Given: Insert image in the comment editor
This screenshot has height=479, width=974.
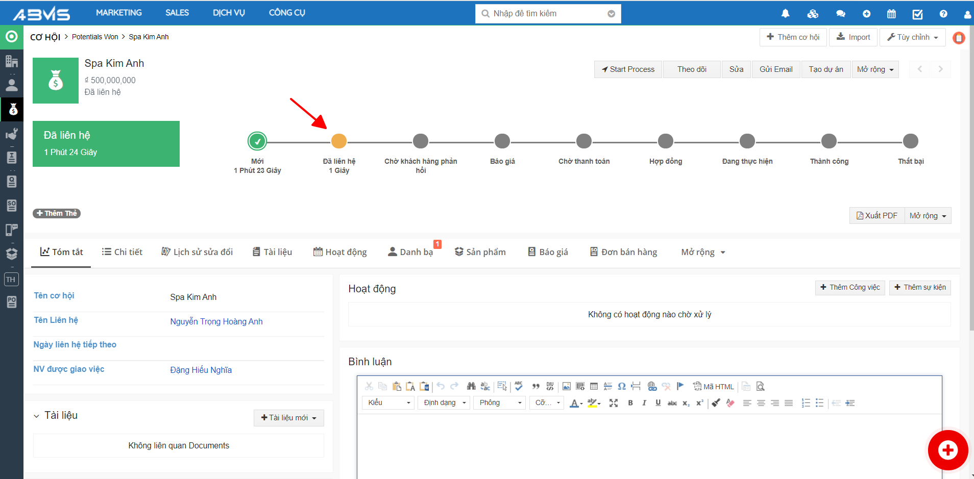Looking at the screenshot, I should pyautogui.click(x=566, y=386).
